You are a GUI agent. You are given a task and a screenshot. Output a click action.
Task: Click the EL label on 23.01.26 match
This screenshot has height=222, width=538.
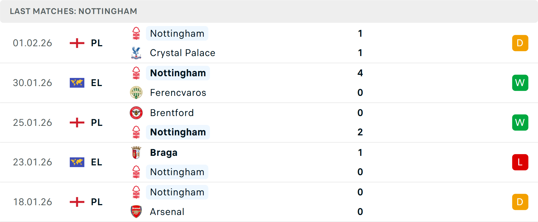coord(96,162)
